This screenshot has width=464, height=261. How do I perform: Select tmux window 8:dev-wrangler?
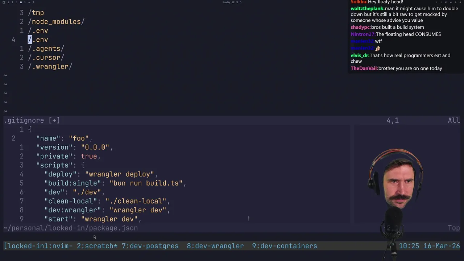coord(215,246)
